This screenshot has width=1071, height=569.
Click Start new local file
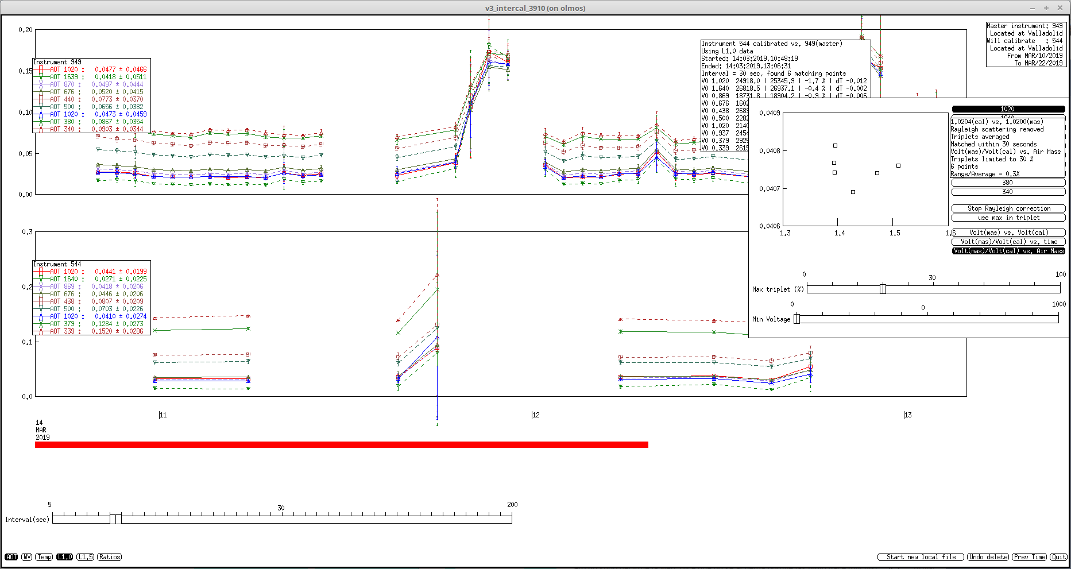pyautogui.click(x=921, y=557)
